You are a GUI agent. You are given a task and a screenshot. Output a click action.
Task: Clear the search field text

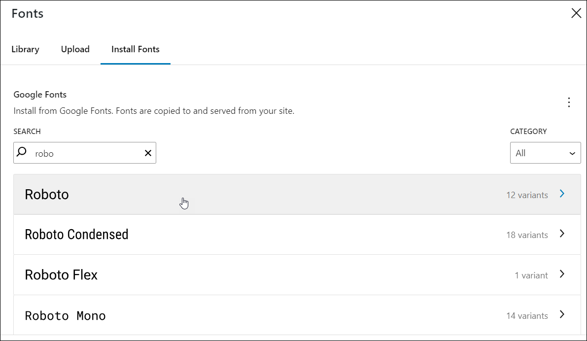click(148, 153)
